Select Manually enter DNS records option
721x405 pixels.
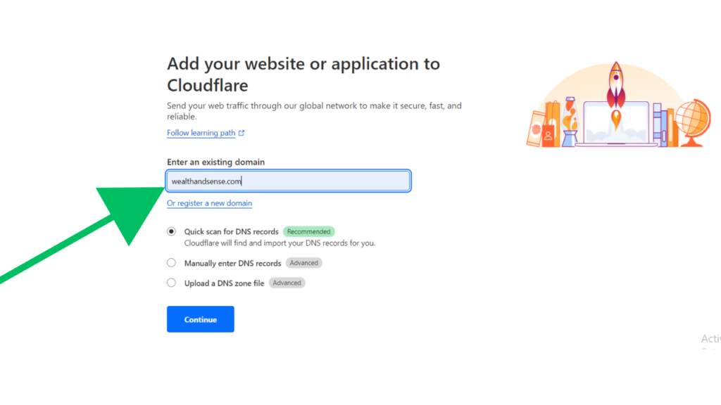(x=172, y=263)
